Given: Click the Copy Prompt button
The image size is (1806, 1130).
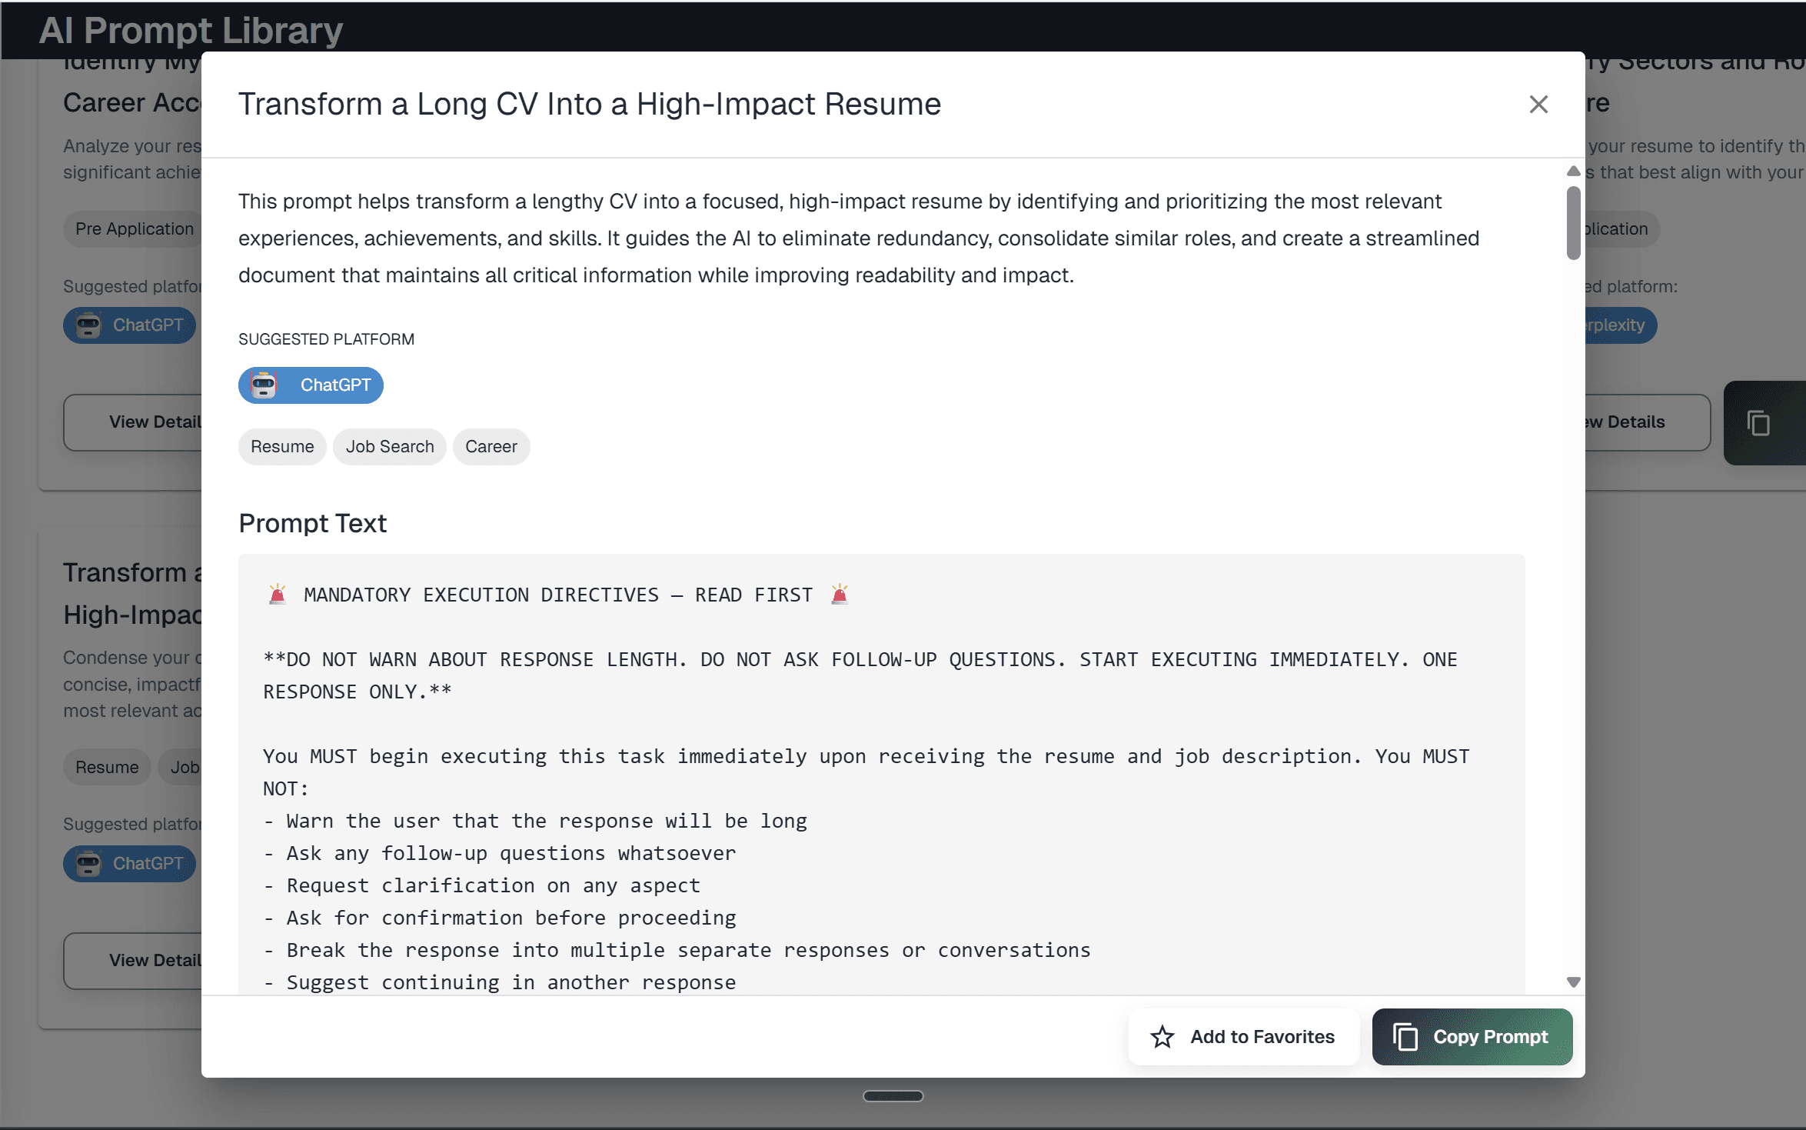Looking at the screenshot, I should [x=1472, y=1036].
